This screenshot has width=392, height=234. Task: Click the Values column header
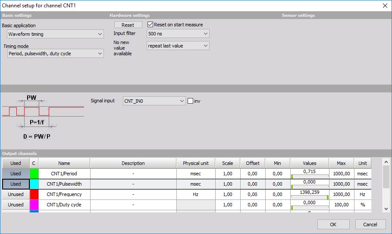[310, 163]
